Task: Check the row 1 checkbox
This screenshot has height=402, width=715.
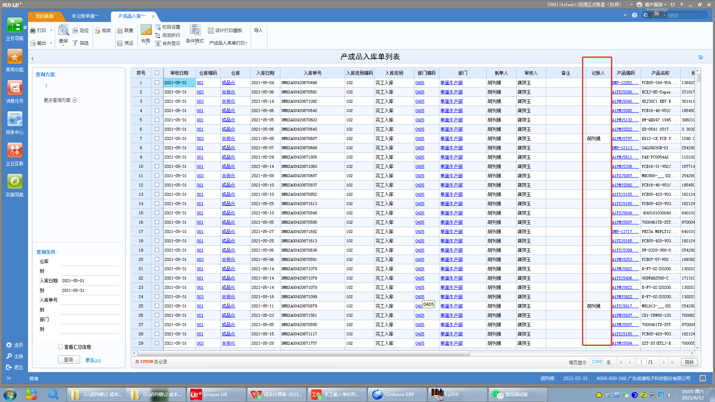Action: point(157,83)
